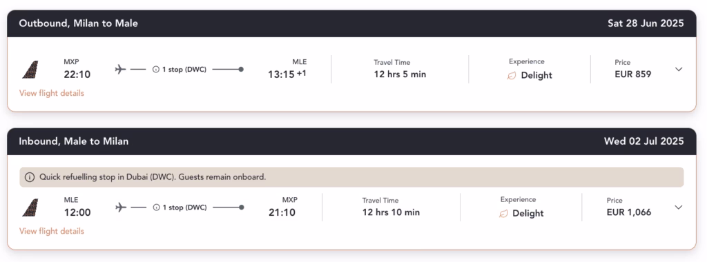The height and width of the screenshot is (262, 707).
Task: Click the outbound Delight leaf icon
Action: tap(512, 76)
